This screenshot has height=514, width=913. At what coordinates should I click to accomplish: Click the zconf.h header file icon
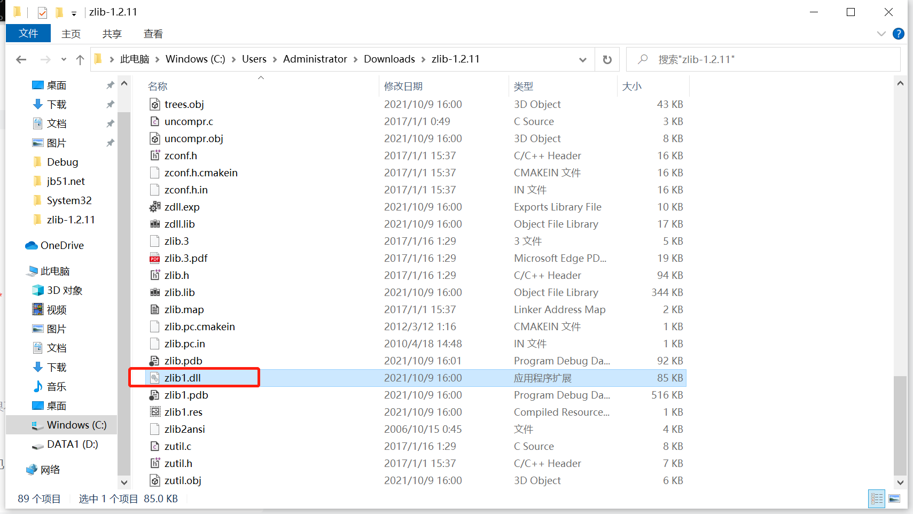click(155, 155)
